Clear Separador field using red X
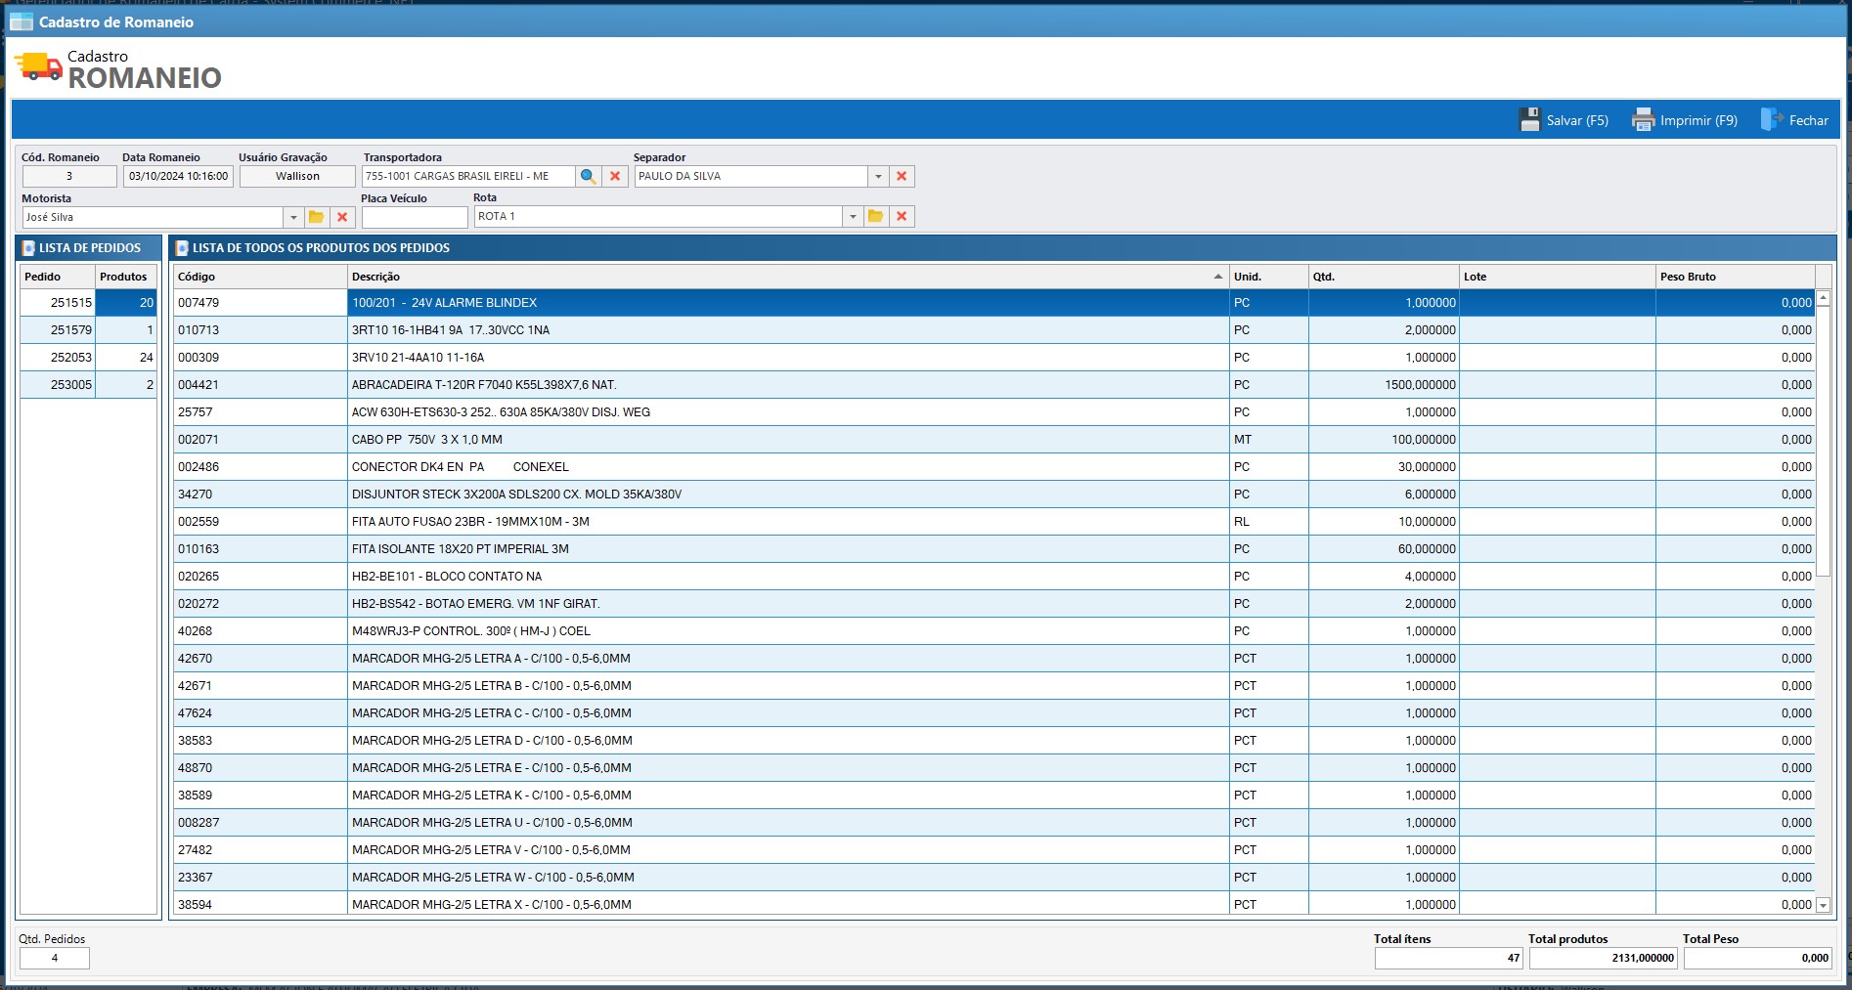The image size is (1852, 990). 902,177
